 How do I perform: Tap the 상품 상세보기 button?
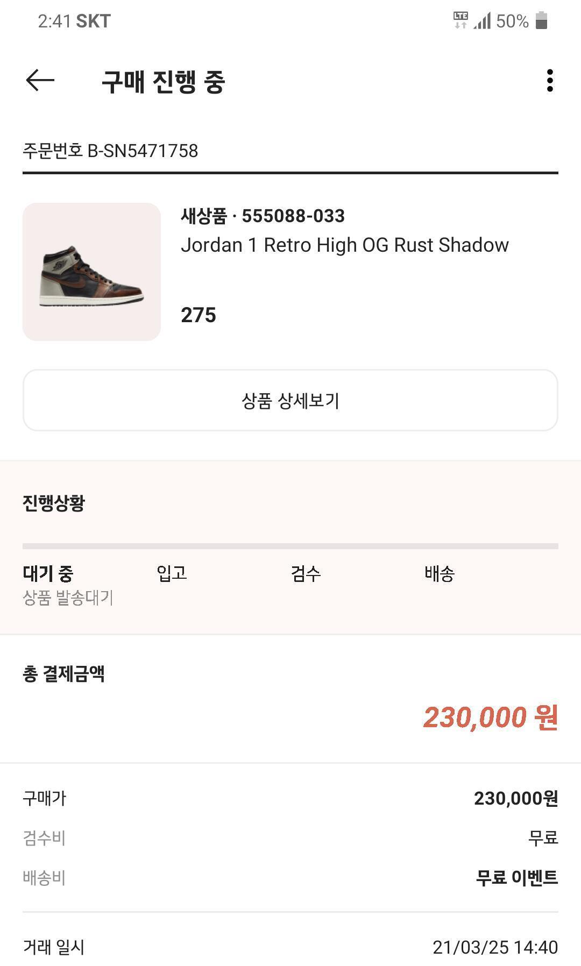click(290, 400)
